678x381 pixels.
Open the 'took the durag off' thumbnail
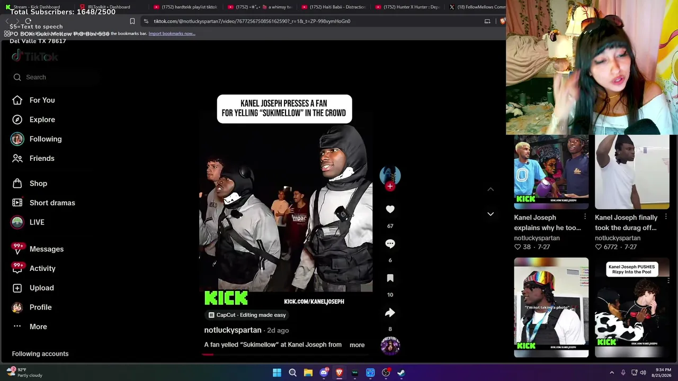click(632, 172)
